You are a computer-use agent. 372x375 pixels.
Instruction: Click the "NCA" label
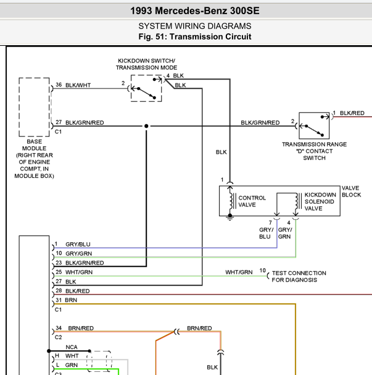(x=72, y=347)
